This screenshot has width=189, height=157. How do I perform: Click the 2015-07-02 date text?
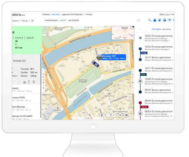(166, 29)
